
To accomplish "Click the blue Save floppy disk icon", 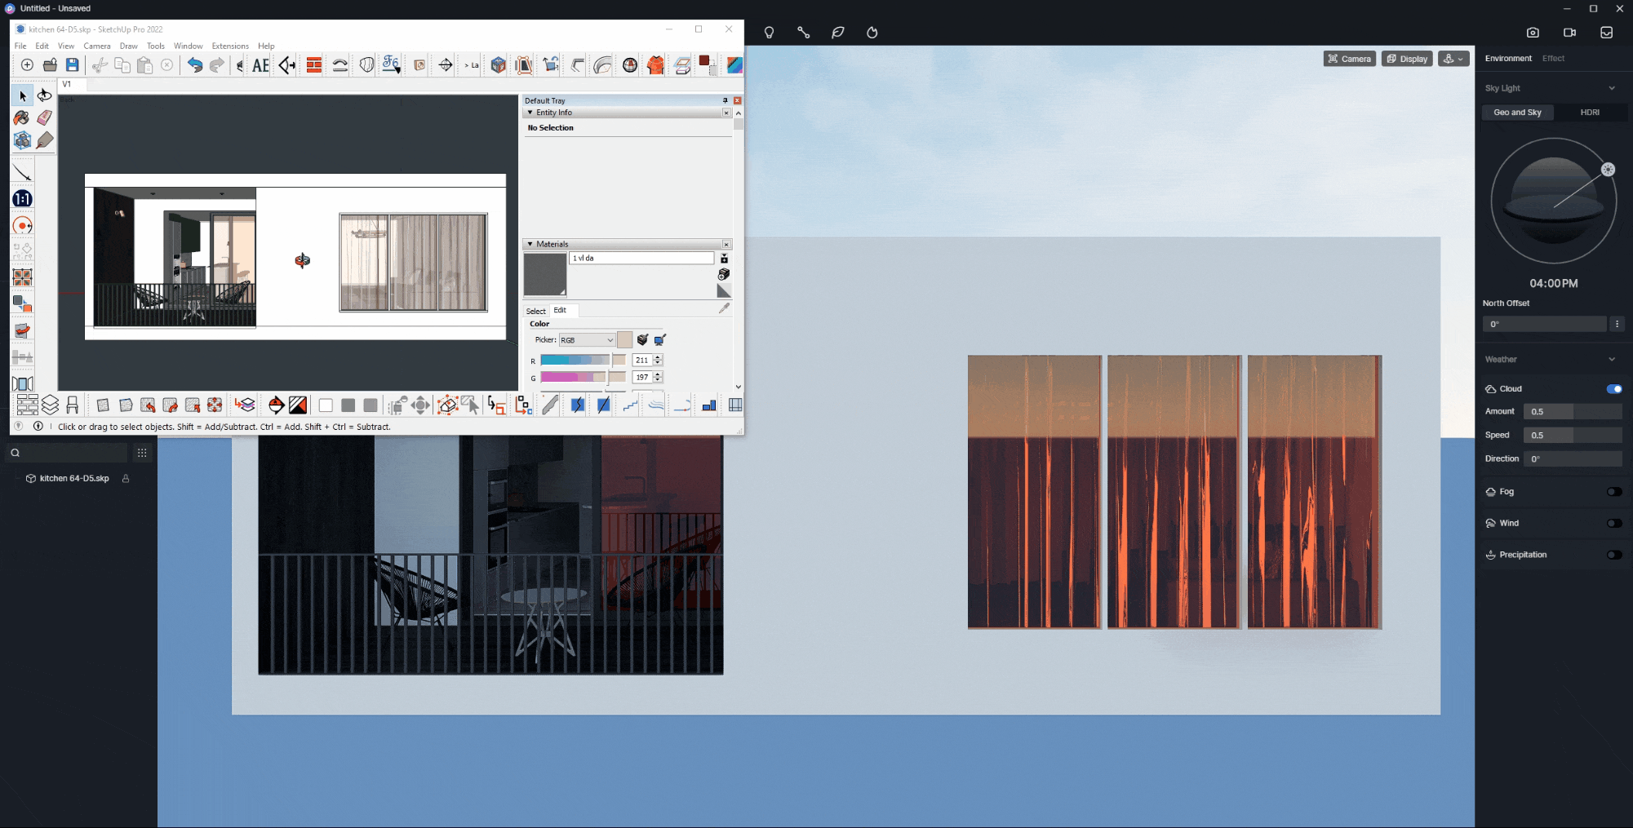I will 73,65.
